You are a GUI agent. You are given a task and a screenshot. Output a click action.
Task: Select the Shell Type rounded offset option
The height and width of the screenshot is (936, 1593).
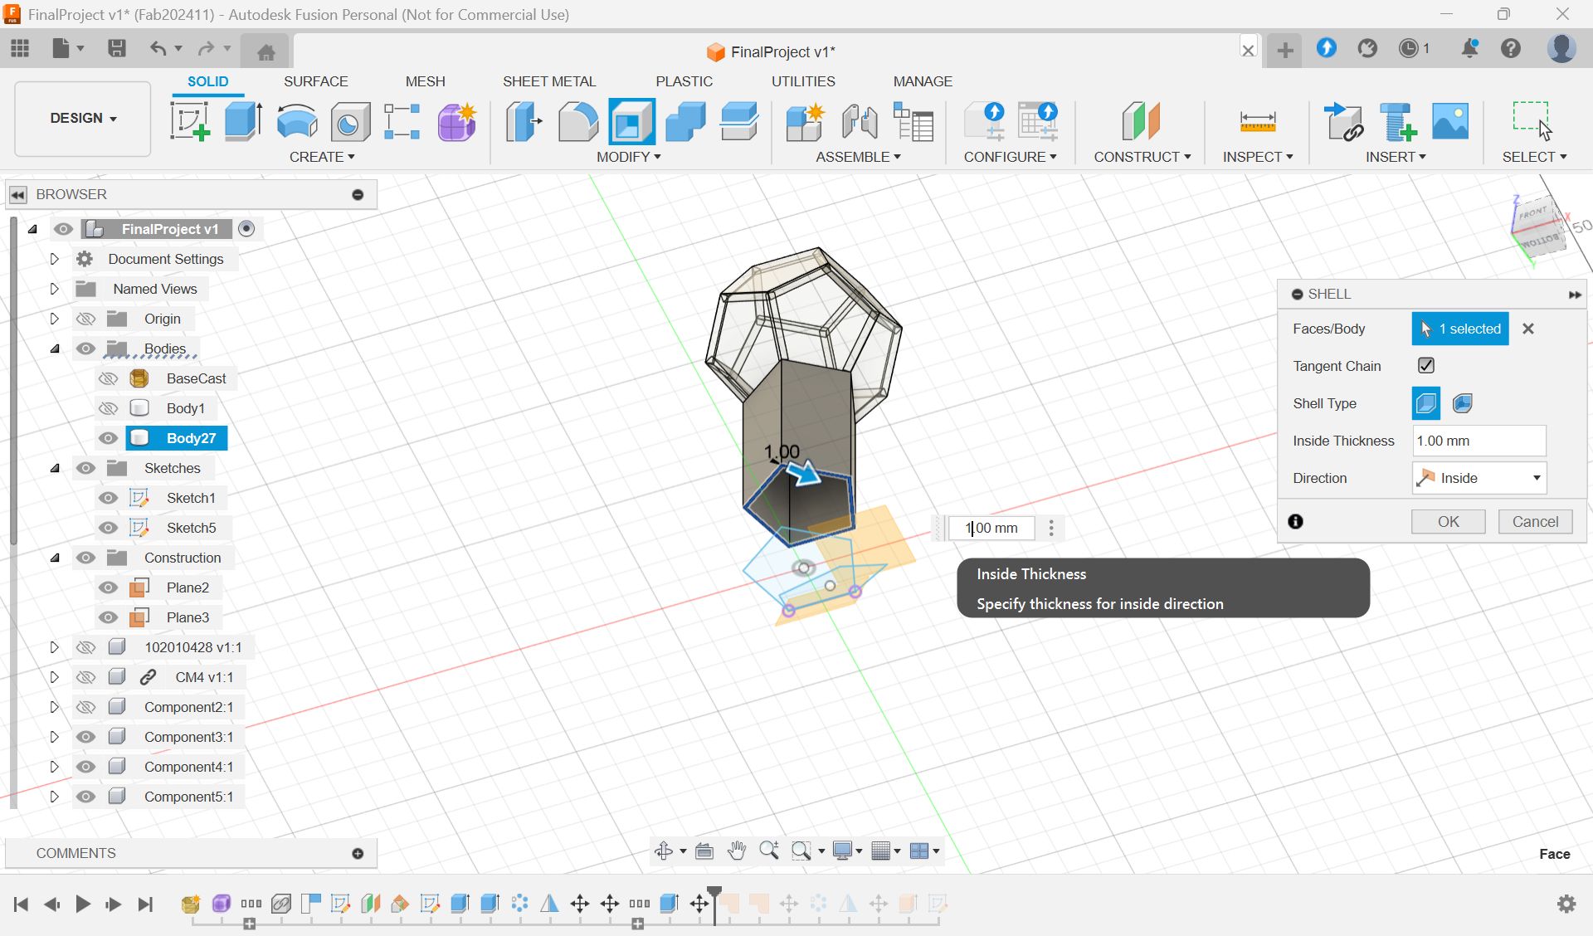click(1463, 403)
